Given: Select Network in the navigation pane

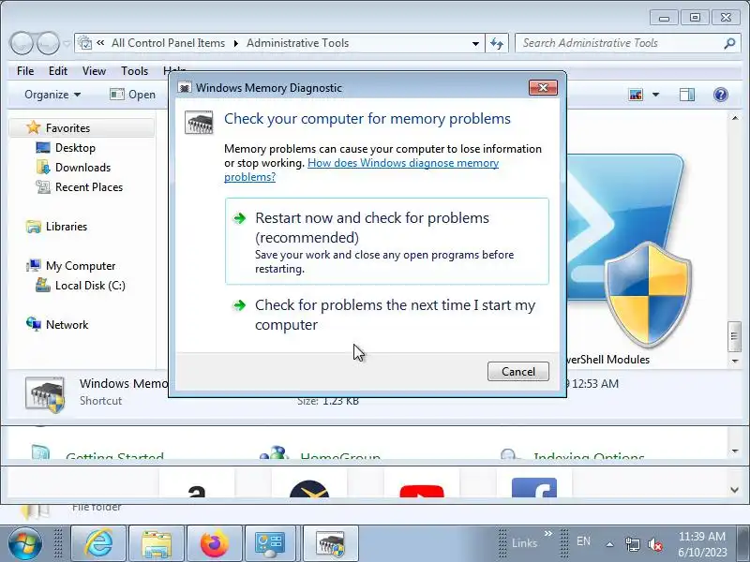Looking at the screenshot, I should [x=67, y=324].
